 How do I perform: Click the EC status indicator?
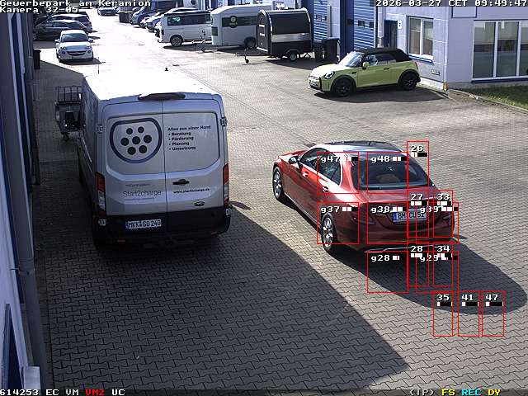[x=52, y=392]
